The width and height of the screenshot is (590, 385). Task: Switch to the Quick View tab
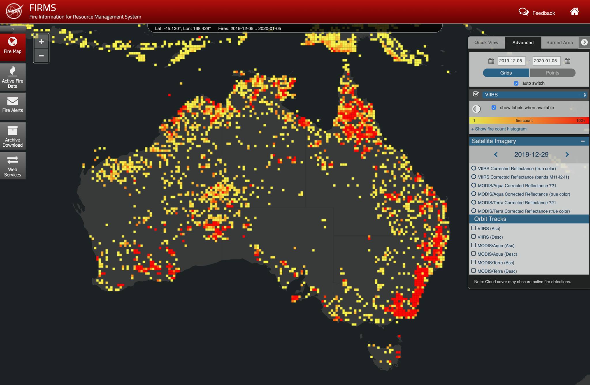(x=486, y=43)
